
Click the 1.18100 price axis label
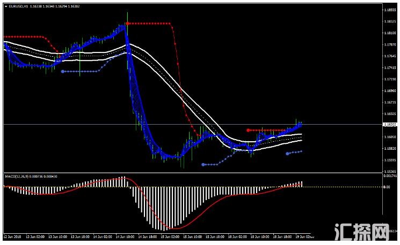point(390,33)
